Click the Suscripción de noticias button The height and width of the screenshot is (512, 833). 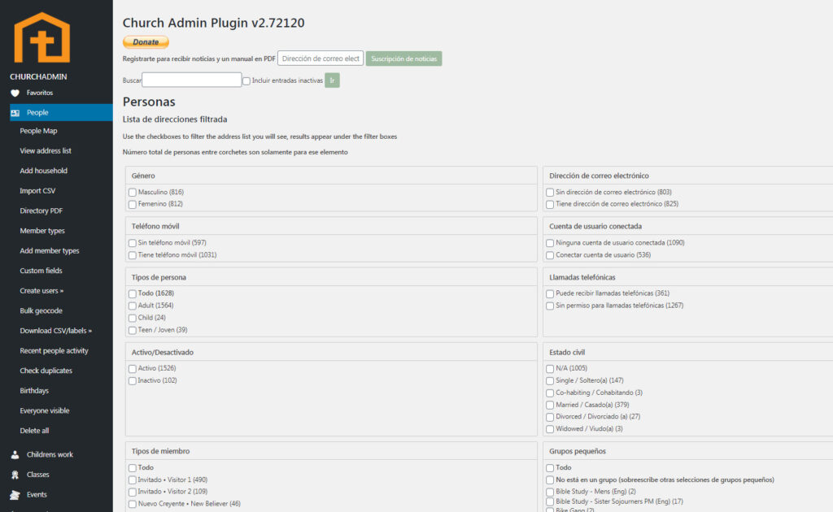403,59
